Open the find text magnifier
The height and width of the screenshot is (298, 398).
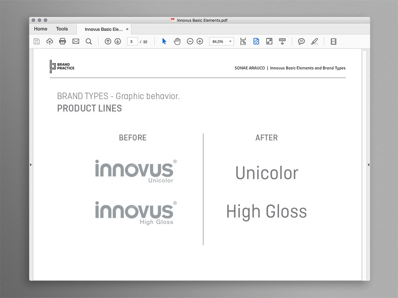coord(89,41)
